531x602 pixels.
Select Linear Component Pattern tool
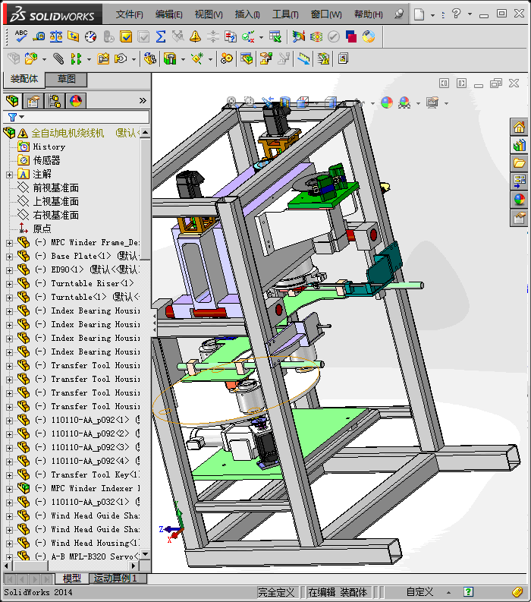click(76, 58)
